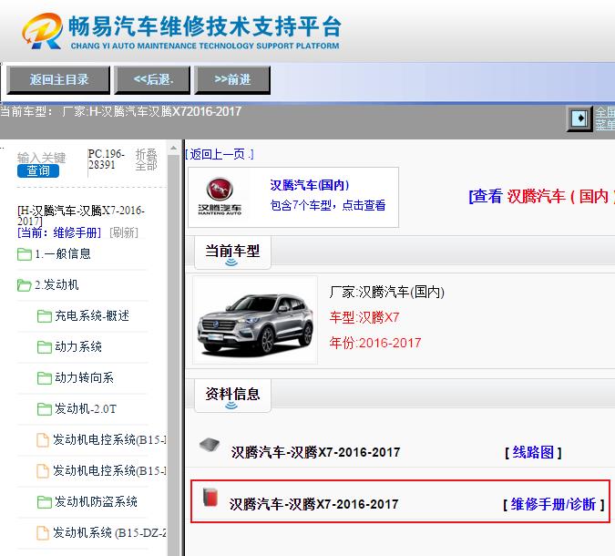Open first 发动机电控系统(B15 document label
Image resolution: width=615 pixels, height=556 pixels.
coord(109,439)
